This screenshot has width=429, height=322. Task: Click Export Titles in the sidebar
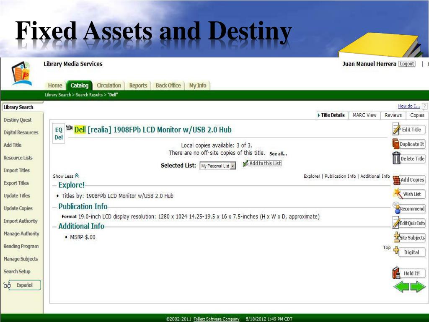(x=16, y=183)
